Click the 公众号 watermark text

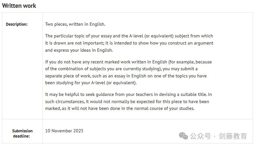click(x=200, y=136)
